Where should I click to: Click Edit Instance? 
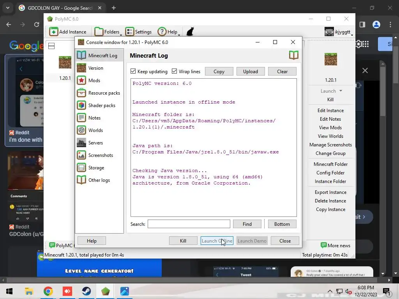330,110
